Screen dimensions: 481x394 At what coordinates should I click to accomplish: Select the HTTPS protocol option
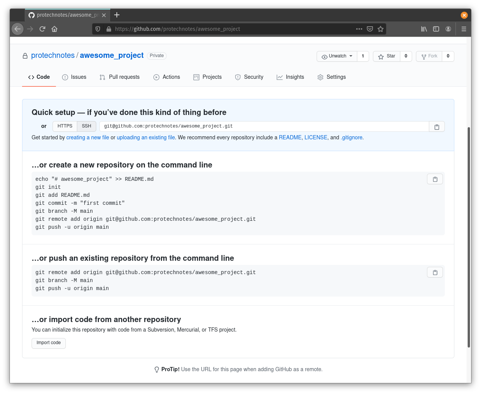(65, 126)
